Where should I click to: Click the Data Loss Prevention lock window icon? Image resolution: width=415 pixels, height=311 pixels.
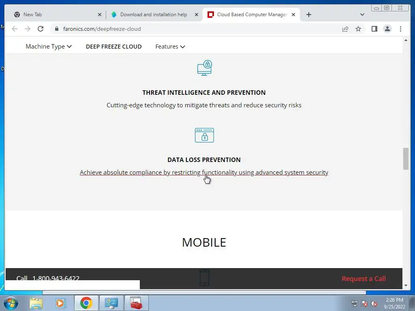[x=204, y=135]
